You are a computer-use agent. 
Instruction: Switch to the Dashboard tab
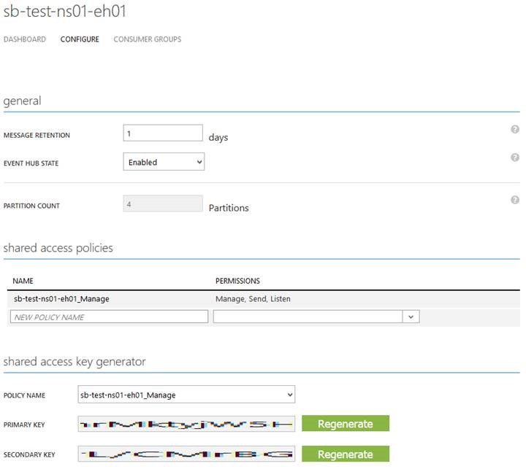[25, 39]
